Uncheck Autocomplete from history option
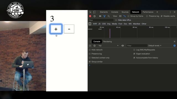 click(134, 58)
